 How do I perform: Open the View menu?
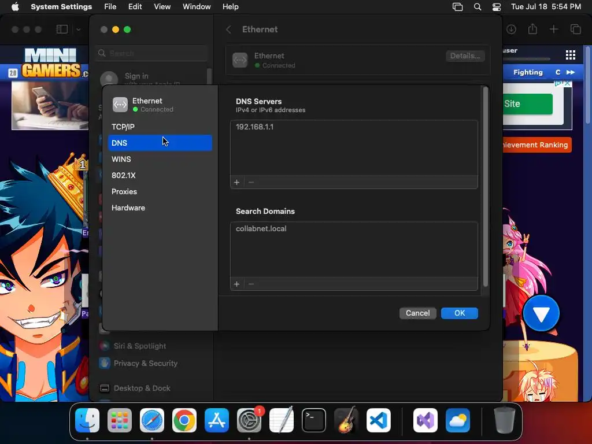[162, 7]
